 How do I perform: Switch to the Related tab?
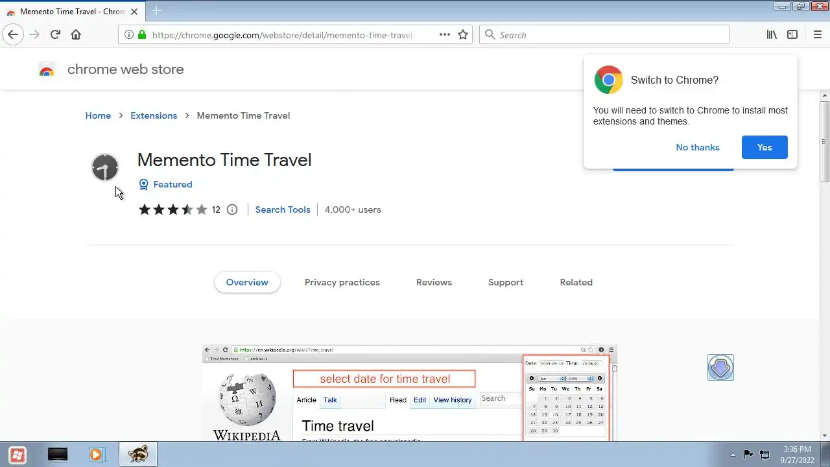coord(576,282)
